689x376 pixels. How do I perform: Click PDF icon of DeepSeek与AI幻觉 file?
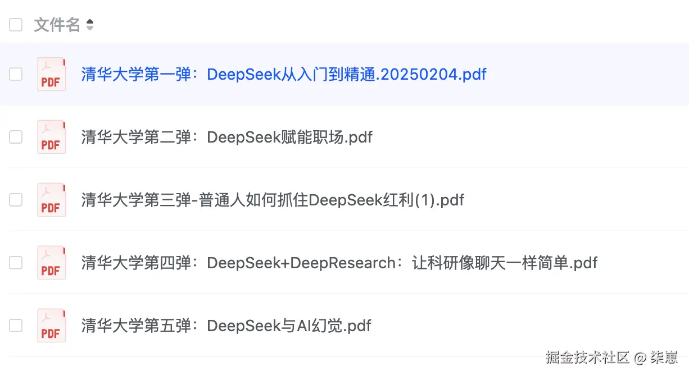click(x=51, y=325)
